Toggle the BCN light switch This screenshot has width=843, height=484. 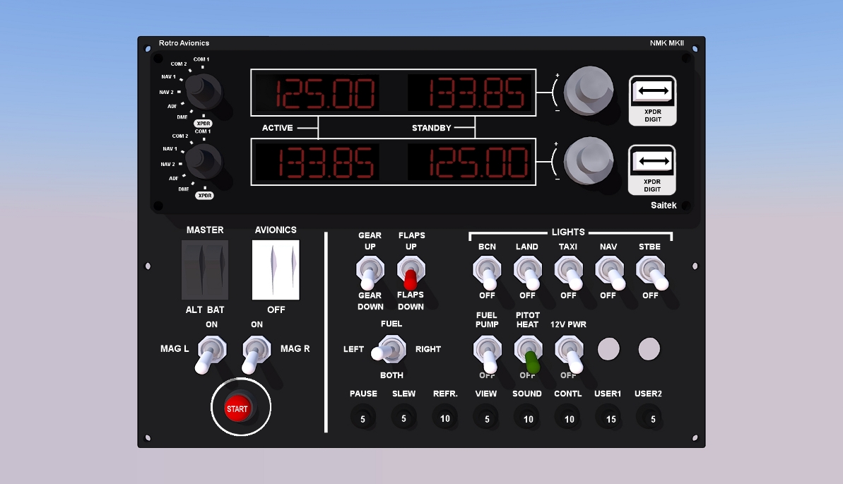487,272
